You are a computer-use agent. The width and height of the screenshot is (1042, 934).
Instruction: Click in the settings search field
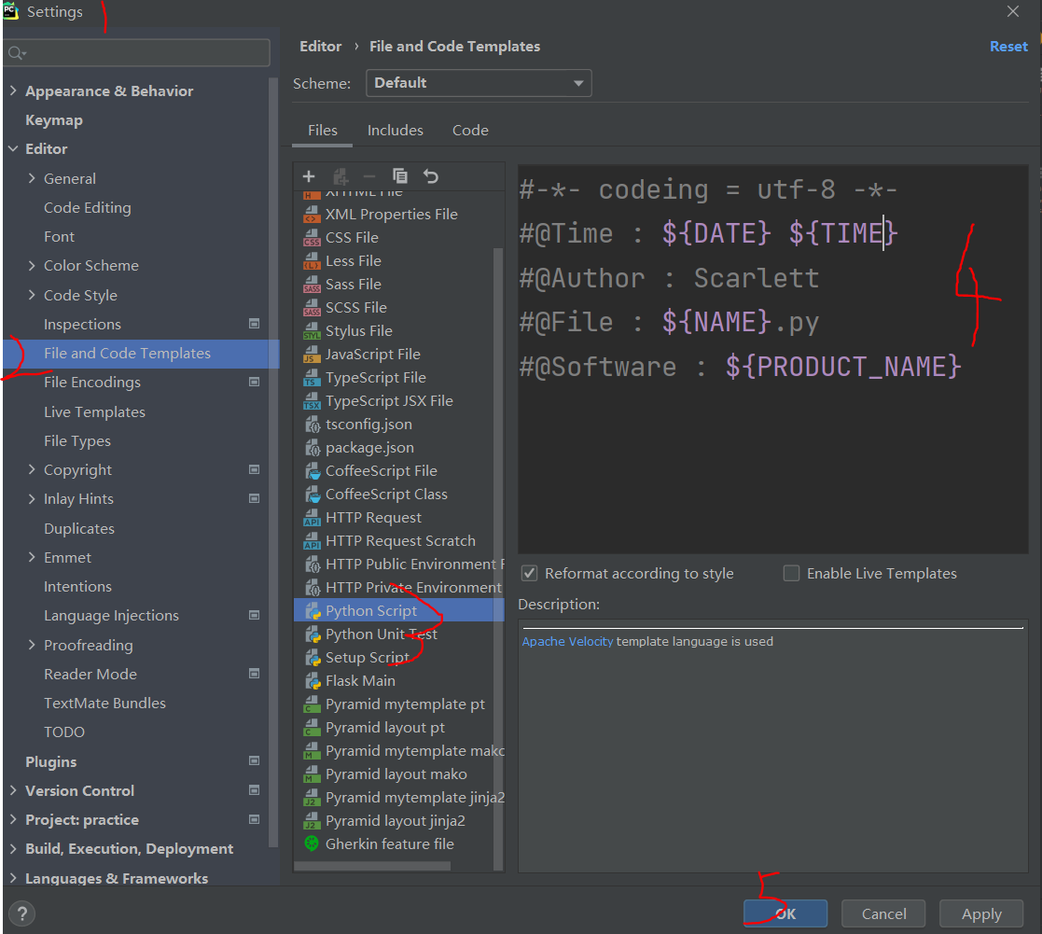click(137, 53)
